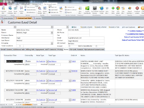The image size is (144, 108).
Task: Open the 3 OPEN TASK(s) link
Action: pos(136,31)
